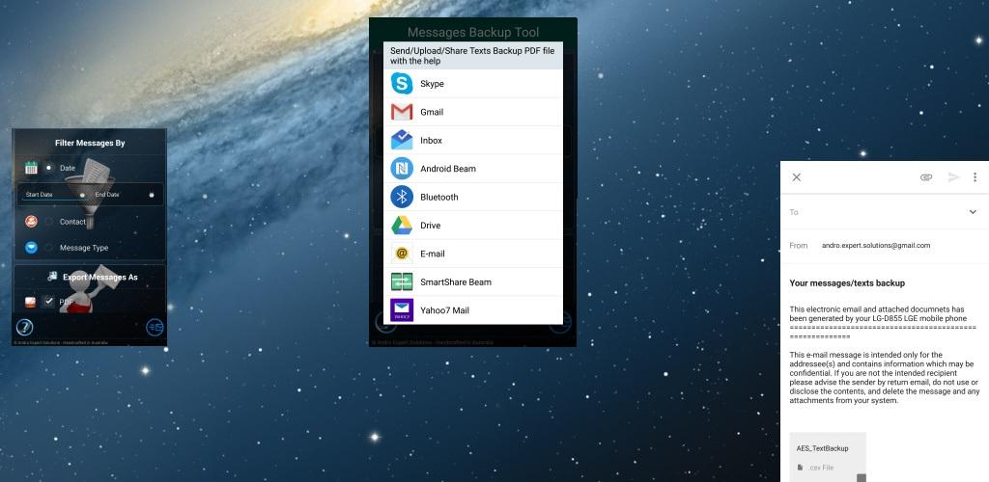
Task: Click the End Date field
Action: tap(124, 195)
